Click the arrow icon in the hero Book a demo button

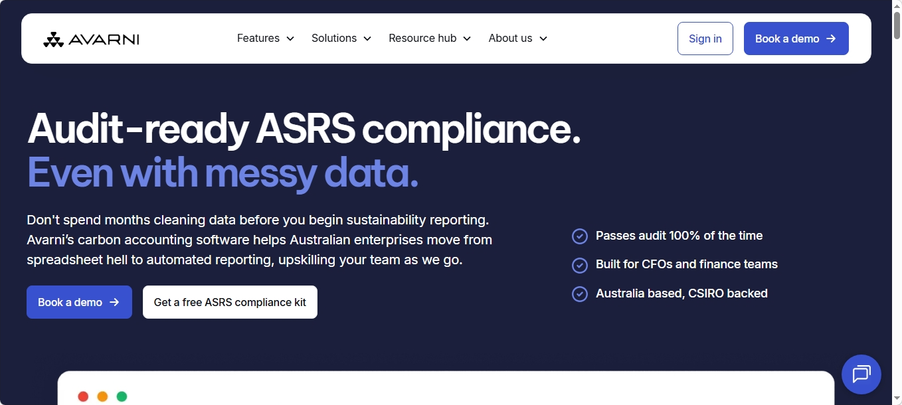pyautogui.click(x=114, y=302)
